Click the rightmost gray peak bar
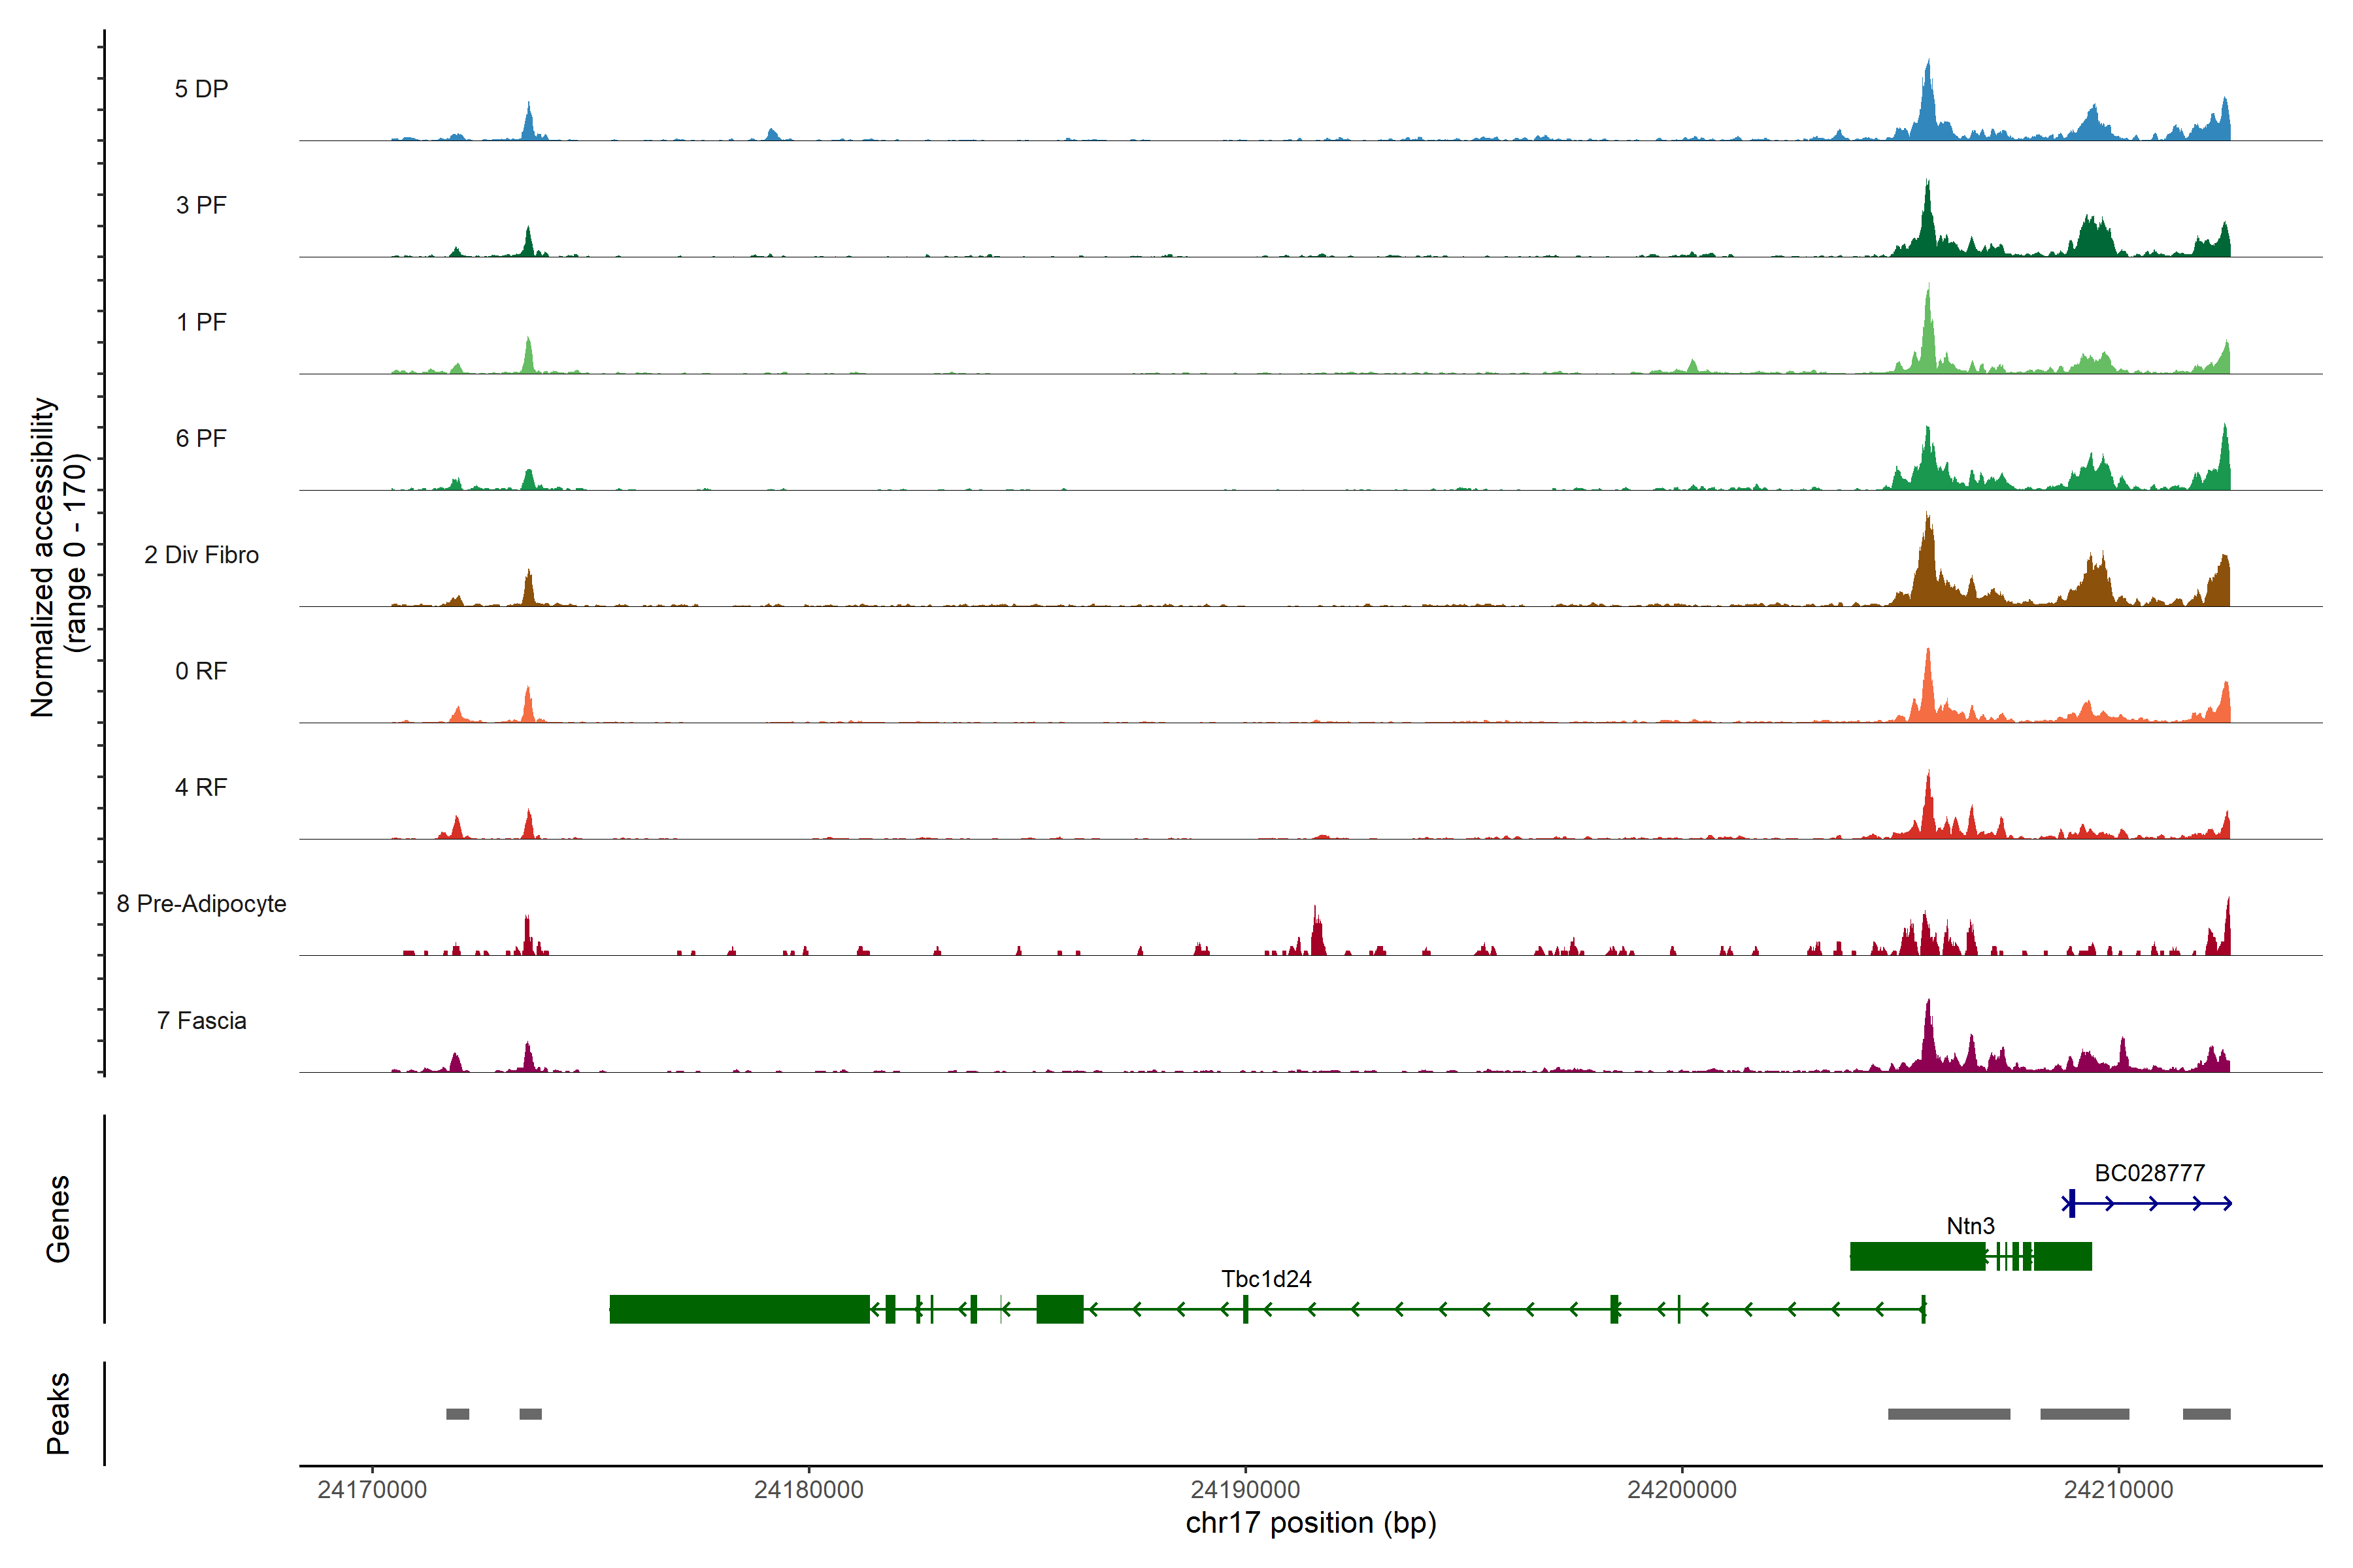 coord(2206,1414)
